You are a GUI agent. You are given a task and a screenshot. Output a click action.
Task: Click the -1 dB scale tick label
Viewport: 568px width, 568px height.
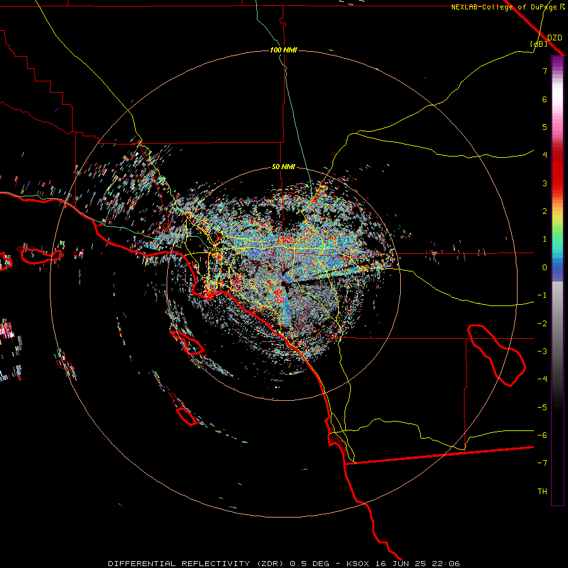[x=542, y=295]
